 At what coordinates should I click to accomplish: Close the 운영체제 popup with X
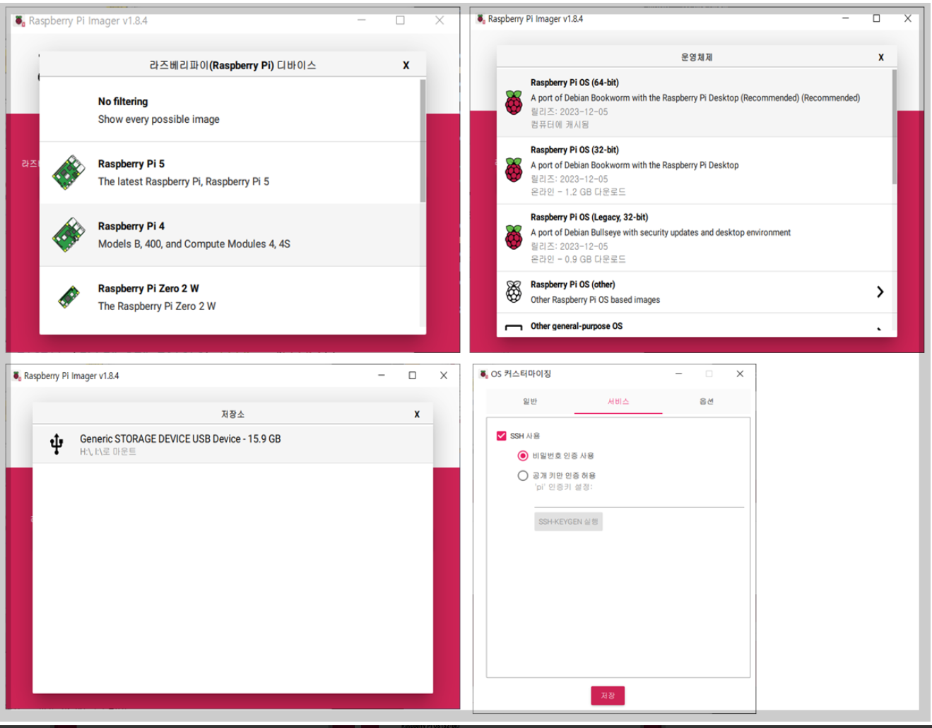click(x=881, y=57)
